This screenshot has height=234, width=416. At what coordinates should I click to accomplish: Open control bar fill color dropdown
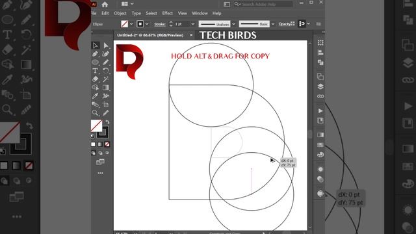131,24
